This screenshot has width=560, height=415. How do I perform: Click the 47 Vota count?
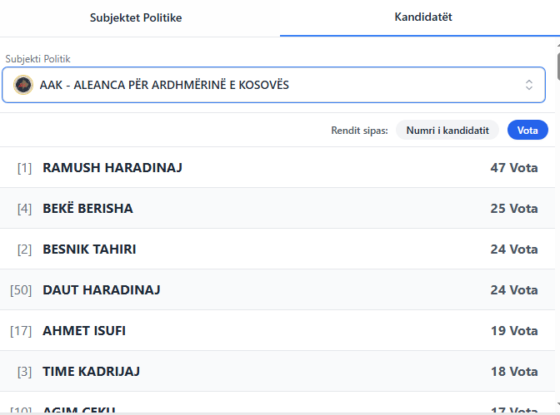[x=513, y=167]
